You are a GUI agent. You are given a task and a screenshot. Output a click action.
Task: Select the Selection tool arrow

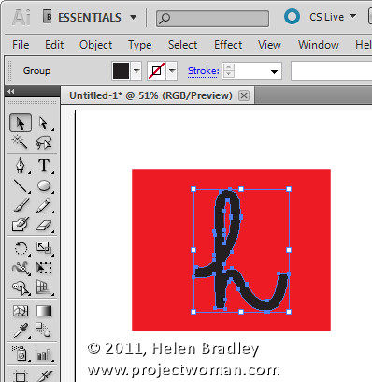(x=21, y=123)
